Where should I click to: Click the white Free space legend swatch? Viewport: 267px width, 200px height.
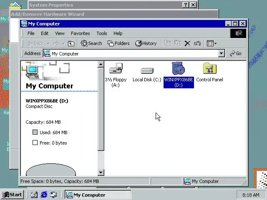click(35, 142)
